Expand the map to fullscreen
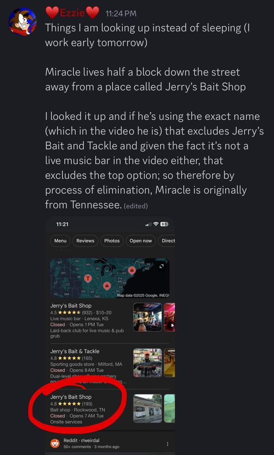 click(x=162, y=266)
